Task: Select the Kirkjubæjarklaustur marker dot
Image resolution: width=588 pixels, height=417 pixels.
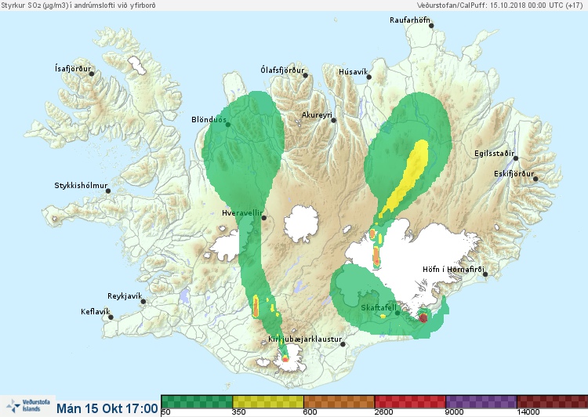Action: pos(343,344)
